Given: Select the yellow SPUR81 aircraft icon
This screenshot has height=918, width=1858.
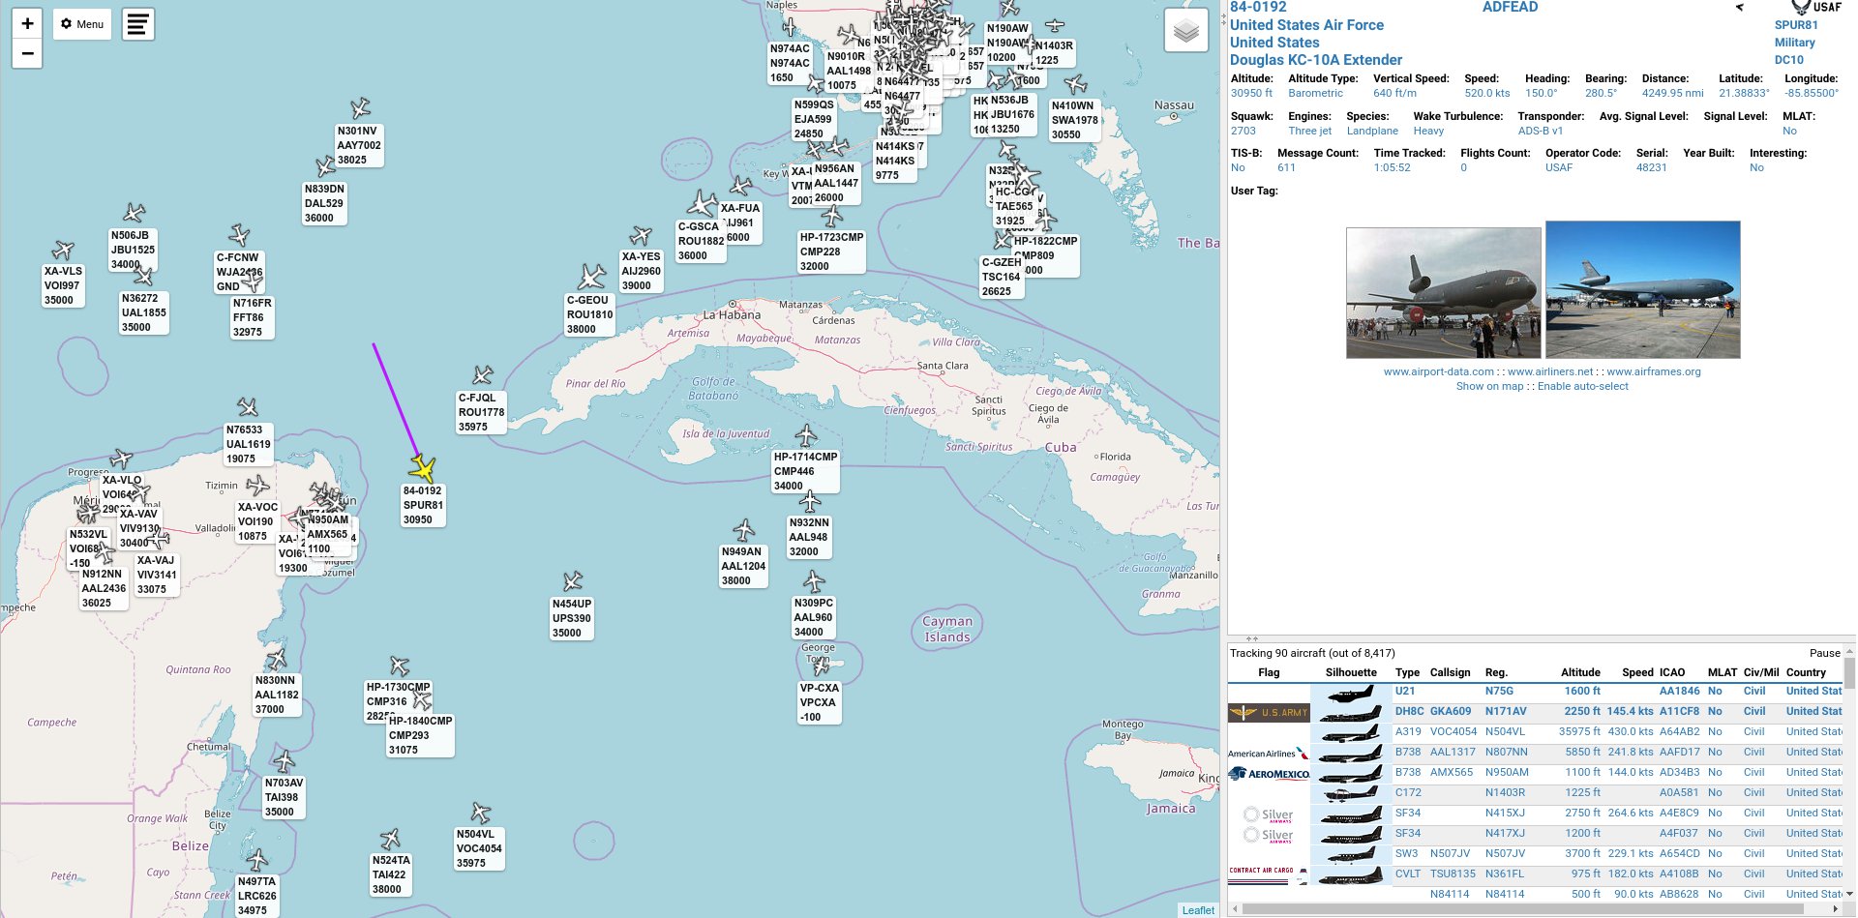Looking at the screenshot, I should click(423, 469).
